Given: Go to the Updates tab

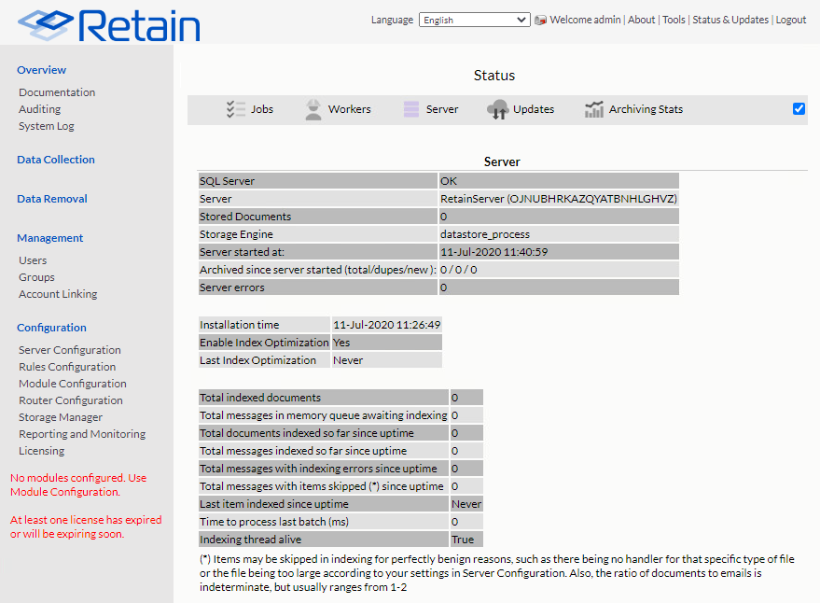Looking at the screenshot, I should (x=534, y=109).
